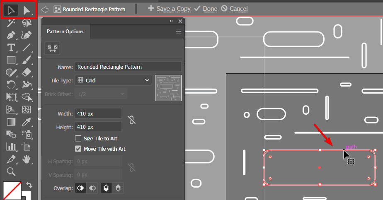Click Save a Copy
This screenshot has width=383, height=200.
click(x=169, y=9)
